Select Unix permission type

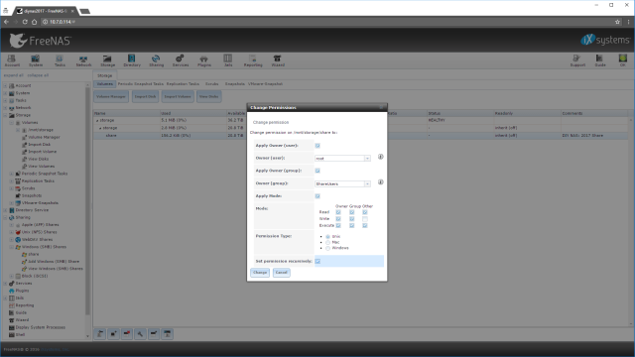point(327,237)
